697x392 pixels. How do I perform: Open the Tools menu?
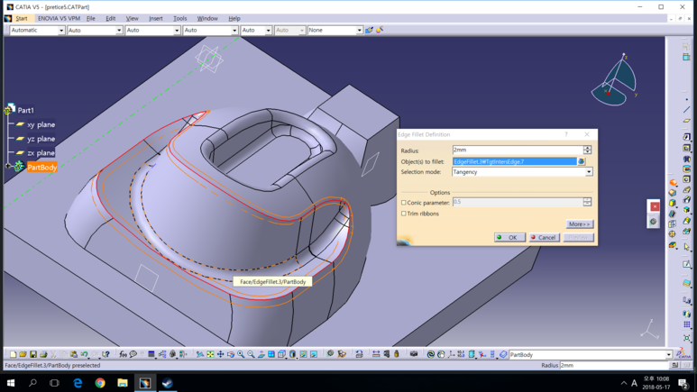pyautogui.click(x=179, y=18)
